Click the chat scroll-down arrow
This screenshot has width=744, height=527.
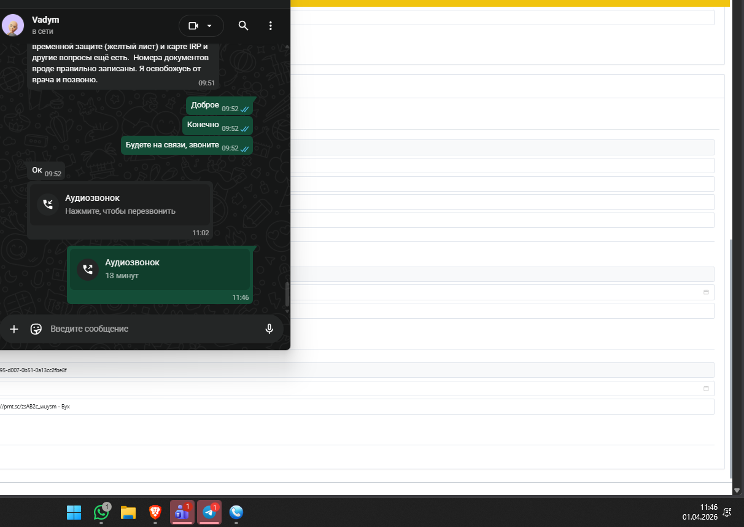pos(287,311)
